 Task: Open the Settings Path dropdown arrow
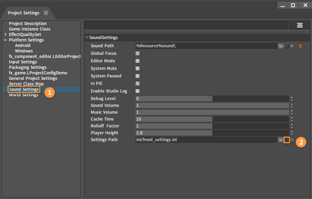[280, 140]
